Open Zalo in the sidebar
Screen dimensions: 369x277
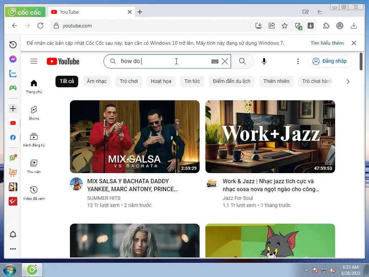13,74
